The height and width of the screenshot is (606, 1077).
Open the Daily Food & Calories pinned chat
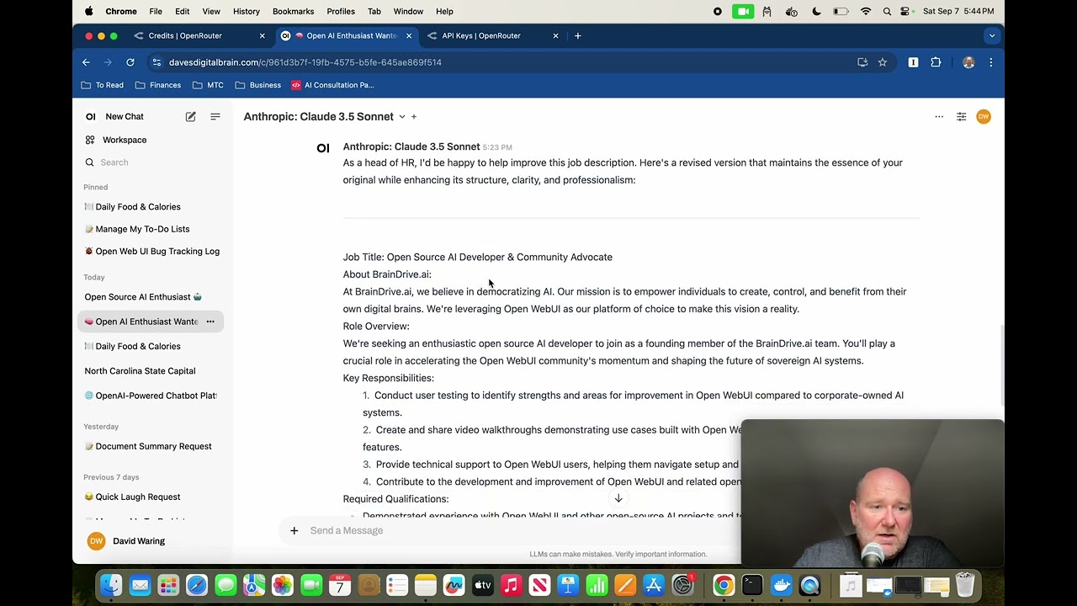tap(138, 207)
